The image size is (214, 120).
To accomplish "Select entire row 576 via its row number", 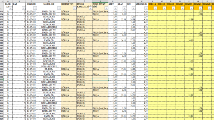I will 2,19.
